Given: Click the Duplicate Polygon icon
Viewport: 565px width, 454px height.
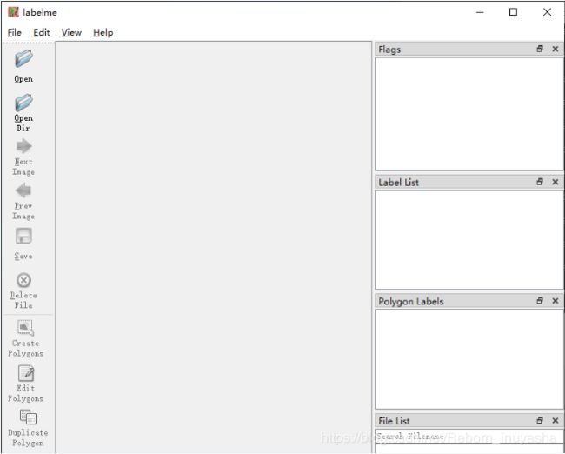Looking at the screenshot, I should [27, 417].
